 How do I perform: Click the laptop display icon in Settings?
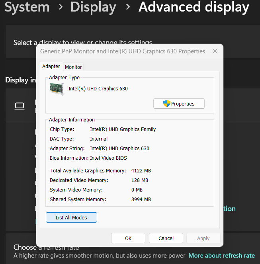pyautogui.click(x=20, y=106)
